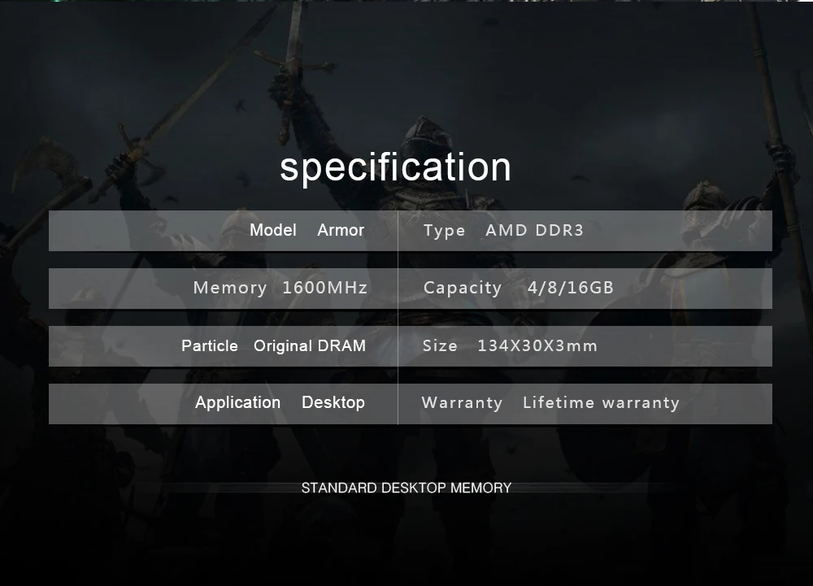
Task: Select the 'Model' label
Action: coord(272,230)
